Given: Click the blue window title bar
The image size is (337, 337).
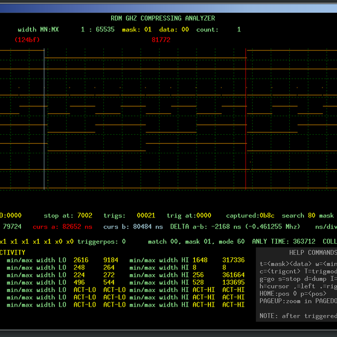Looking at the screenshot, I should pos(168,8).
